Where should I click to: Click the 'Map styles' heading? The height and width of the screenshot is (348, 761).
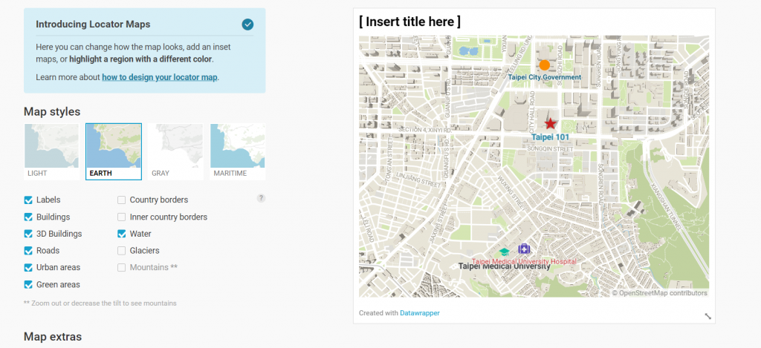[x=52, y=111]
